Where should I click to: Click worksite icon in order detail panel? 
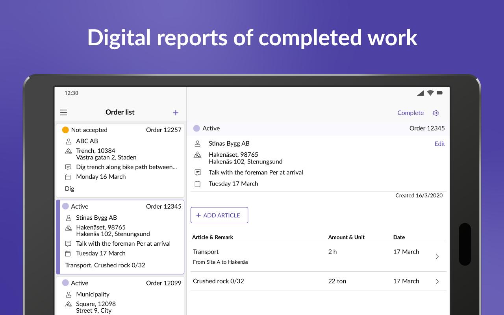pyautogui.click(x=198, y=155)
